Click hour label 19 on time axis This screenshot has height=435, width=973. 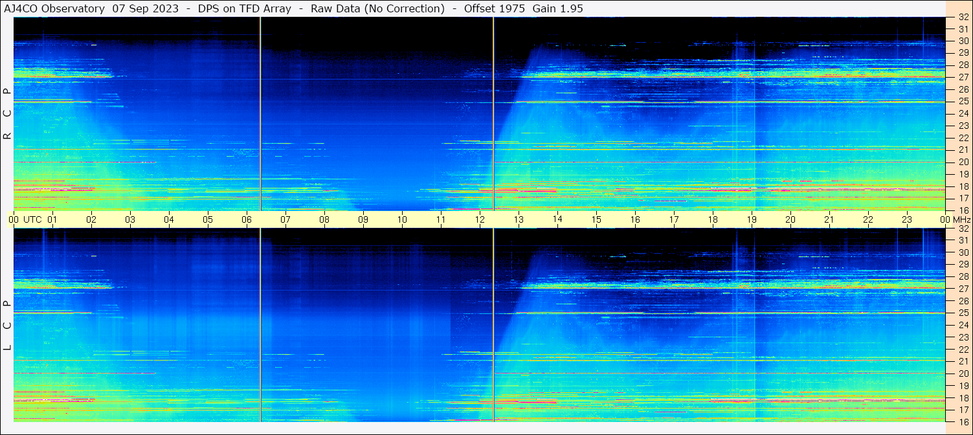click(x=752, y=219)
